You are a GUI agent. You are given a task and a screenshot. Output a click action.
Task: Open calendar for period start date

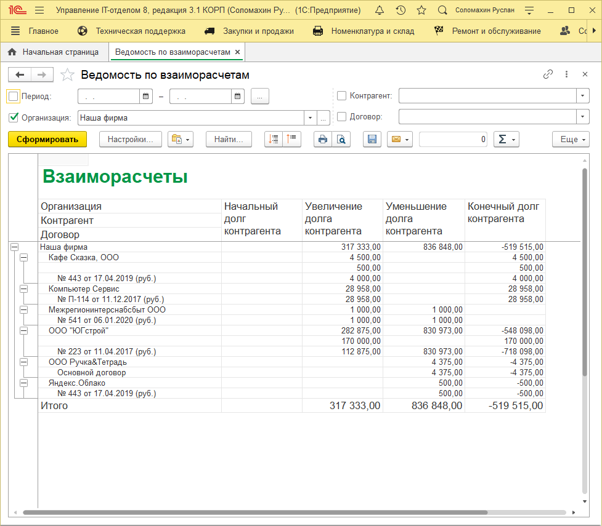(146, 97)
